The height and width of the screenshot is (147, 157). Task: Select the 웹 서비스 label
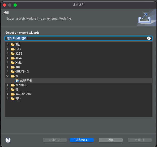21,85
